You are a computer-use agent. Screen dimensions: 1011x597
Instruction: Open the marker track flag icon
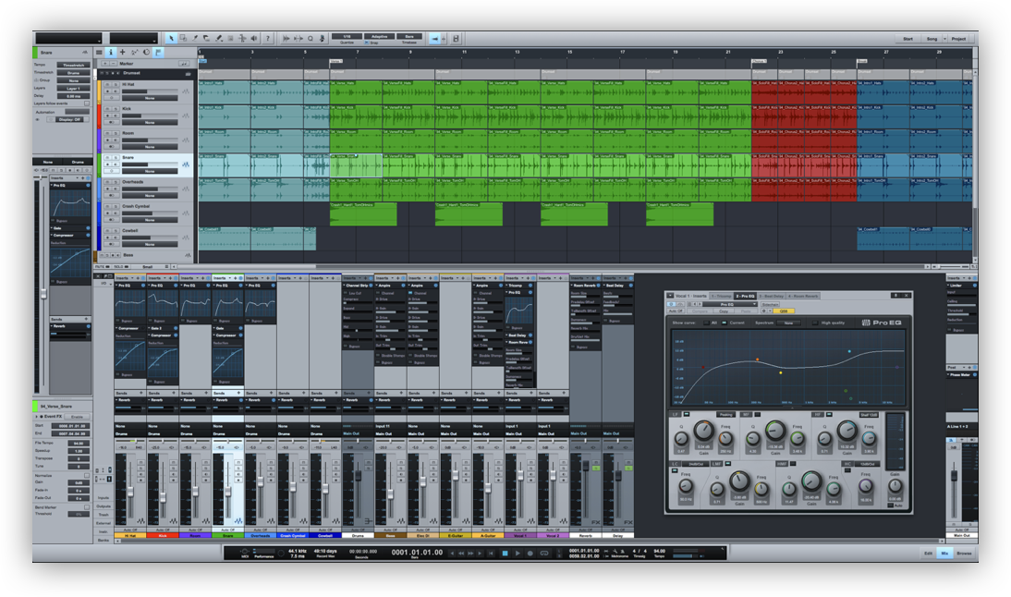click(159, 53)
